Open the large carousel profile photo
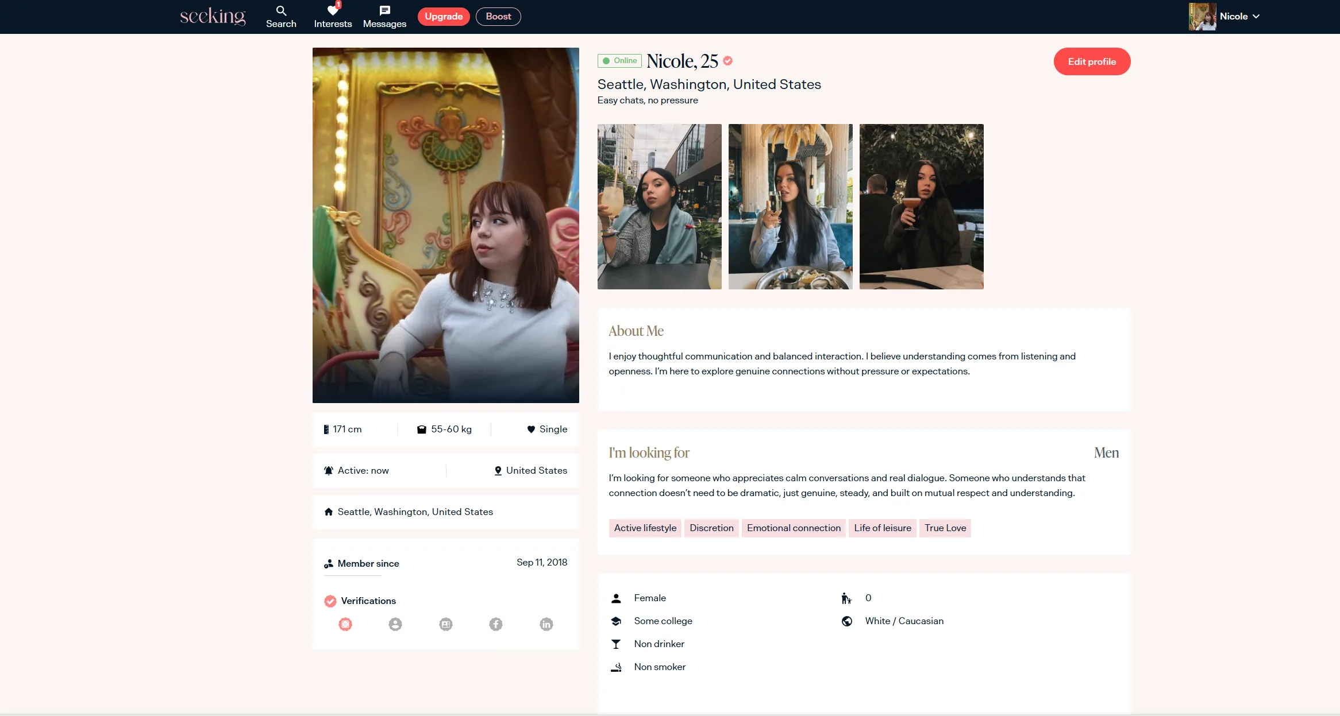Image resolution: width=1340 pixels, height=716 pixels. (x=446, y=225)
